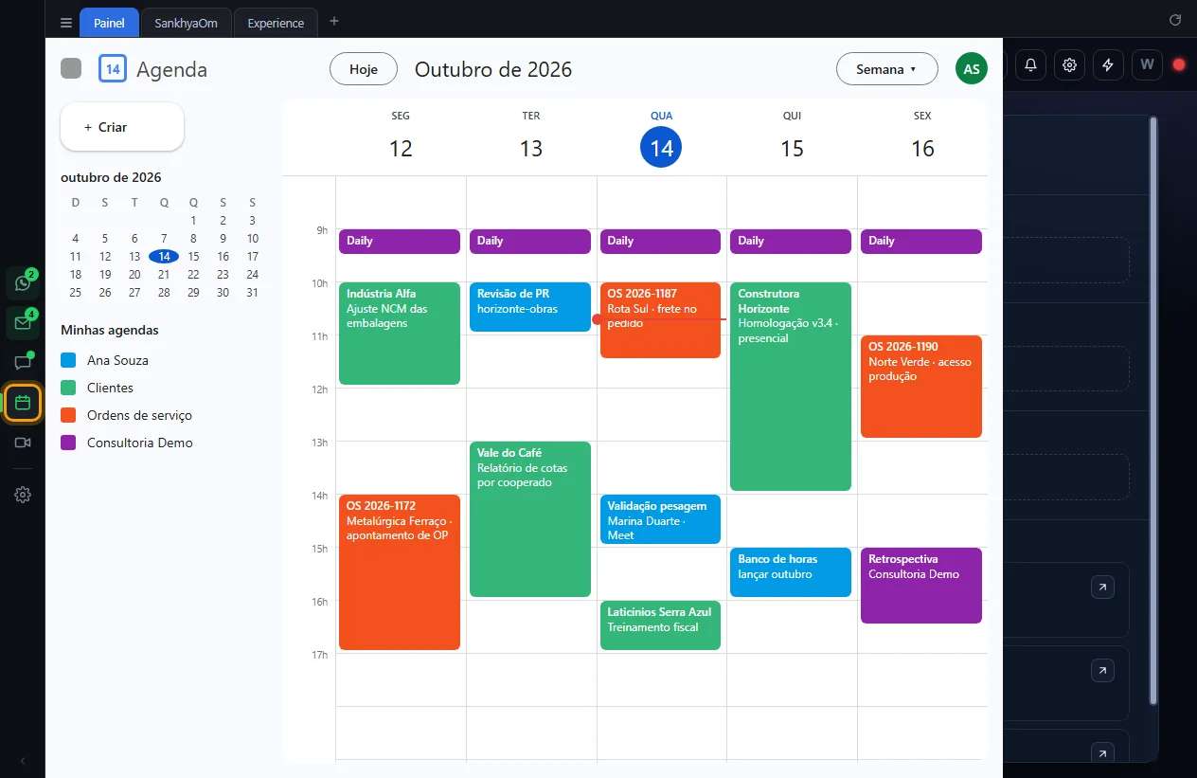Open the OS 2026-1187 event
This screenshot has width=1197, height=778.
[660, 320]
